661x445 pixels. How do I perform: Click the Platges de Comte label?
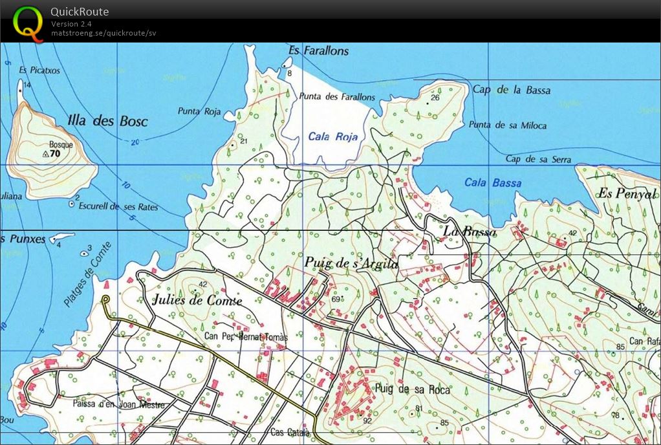88,274
